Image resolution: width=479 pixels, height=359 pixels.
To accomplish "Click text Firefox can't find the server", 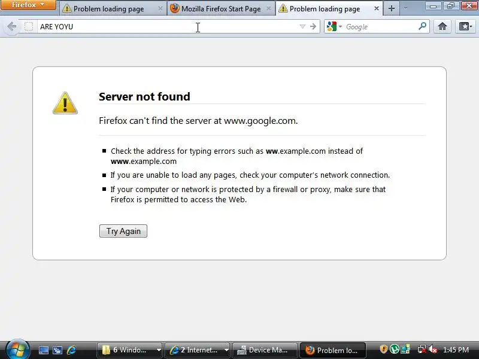I will click(x=198, y=121).
